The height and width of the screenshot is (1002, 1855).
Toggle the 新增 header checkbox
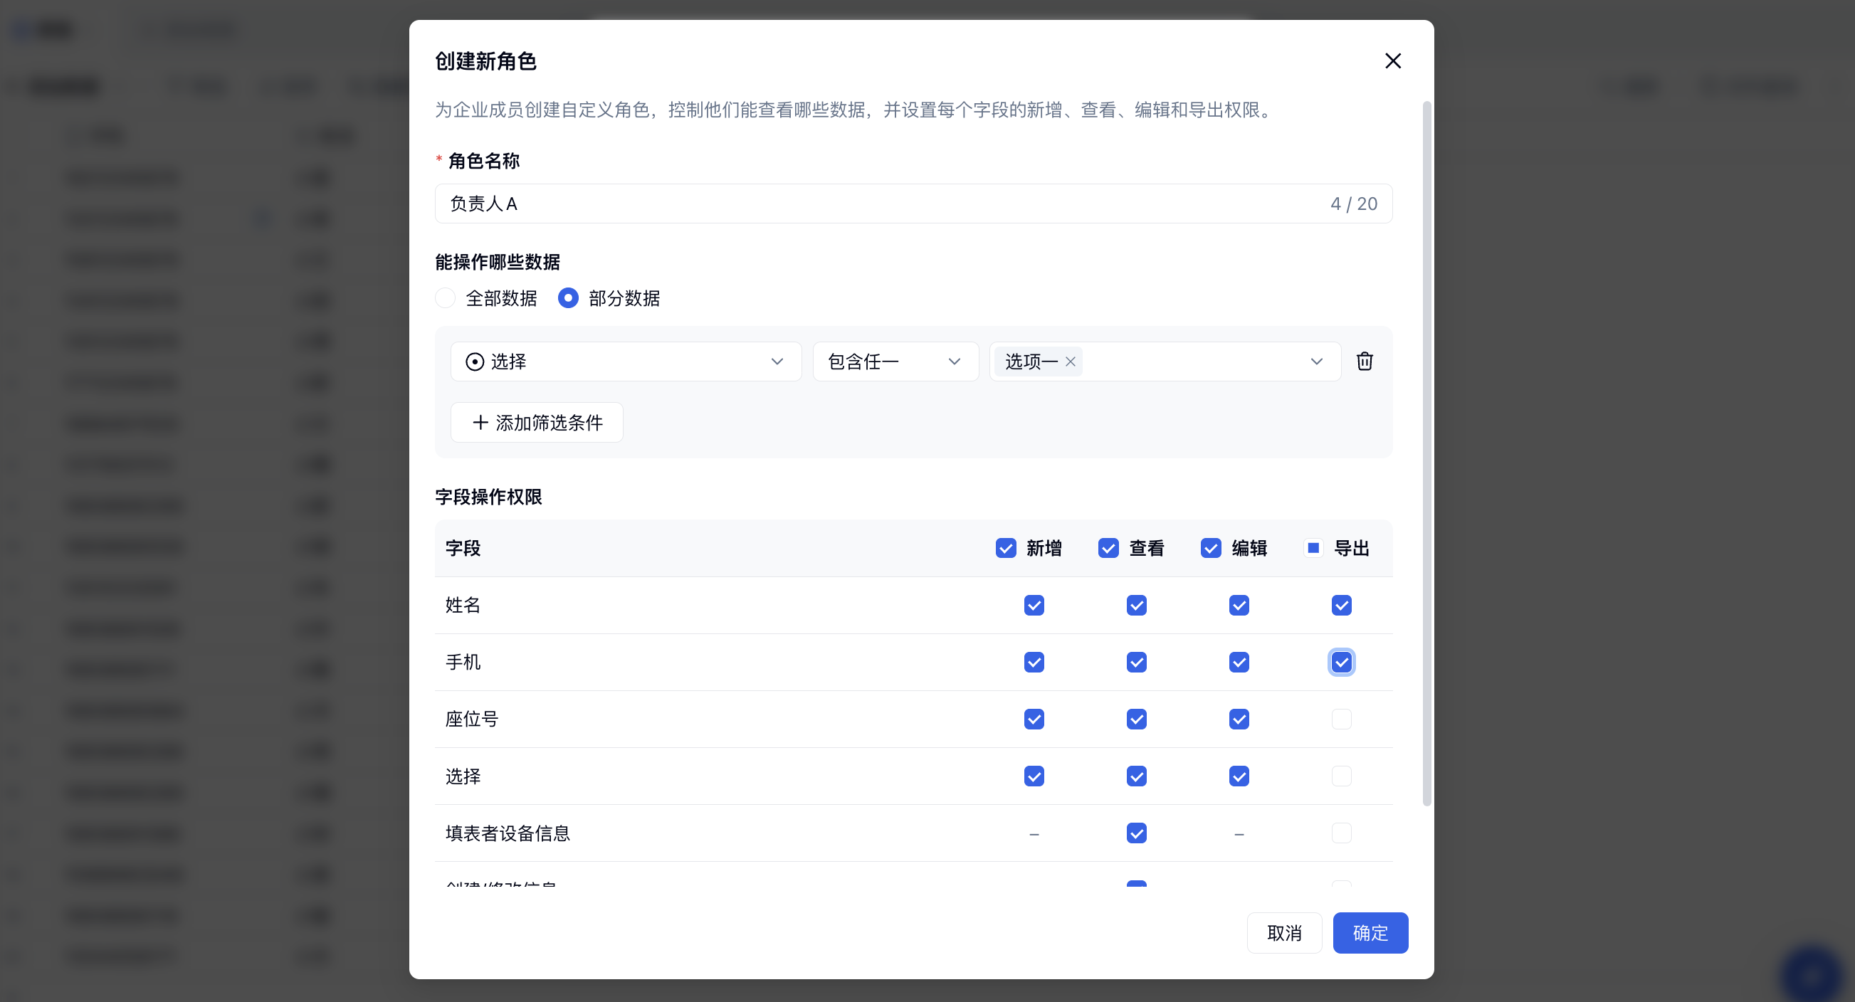click(x=1005, y=549)
